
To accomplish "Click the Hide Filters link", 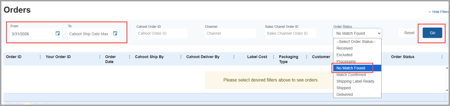I will click(x=439, y=12).
